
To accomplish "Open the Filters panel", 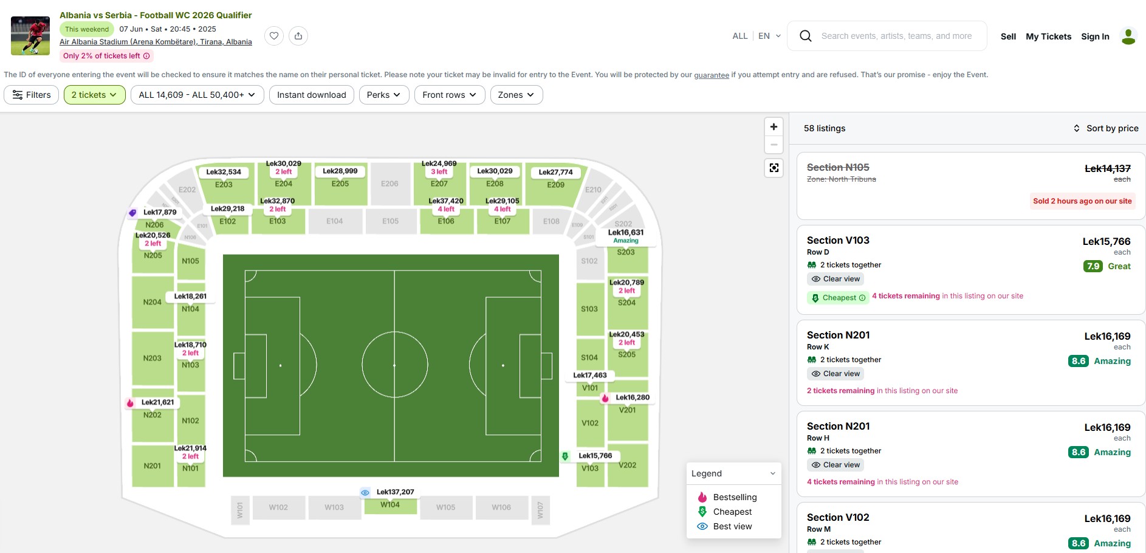I will point(32,95).
